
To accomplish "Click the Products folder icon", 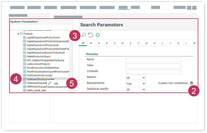I will coord(21,34).
